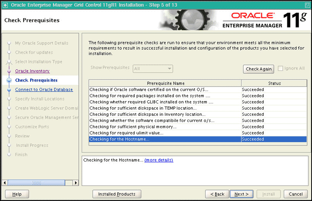Viewport: 312px width, 201px height.
Task: Select the row Checking whether the software compatibile
Action: tap(198, 121)
